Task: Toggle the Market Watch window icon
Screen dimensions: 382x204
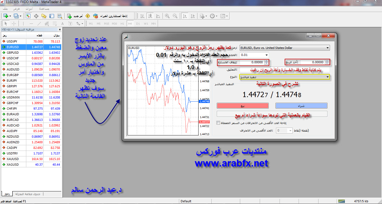Action: point(28,16)
